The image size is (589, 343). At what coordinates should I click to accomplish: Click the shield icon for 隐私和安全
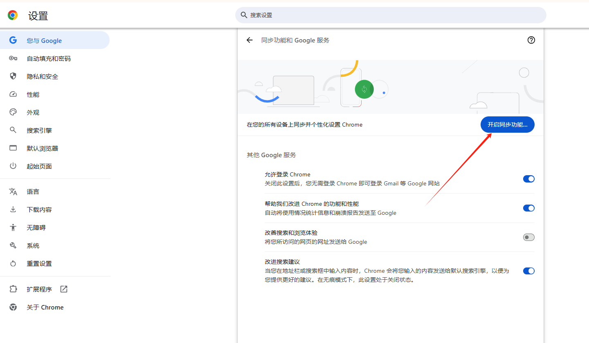(x=13, y=76)
